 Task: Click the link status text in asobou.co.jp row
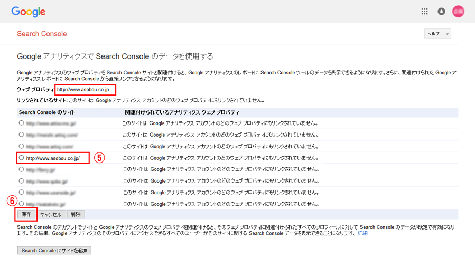(x=221, y=158)
